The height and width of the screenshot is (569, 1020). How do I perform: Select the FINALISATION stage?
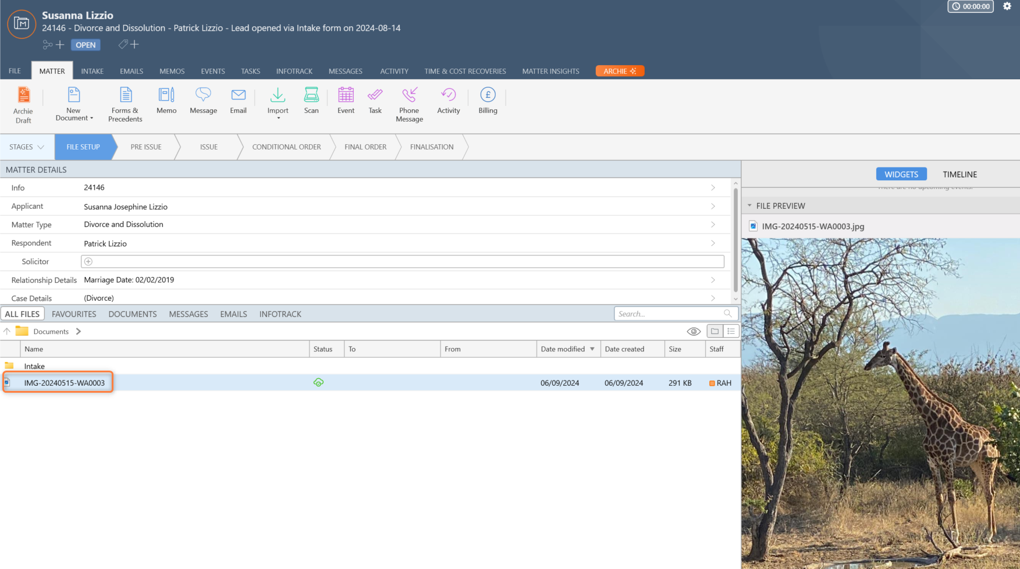tap(432, 147)
